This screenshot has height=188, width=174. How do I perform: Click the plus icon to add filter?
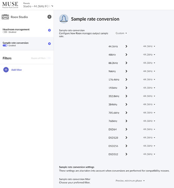click(x=6, y=70)
